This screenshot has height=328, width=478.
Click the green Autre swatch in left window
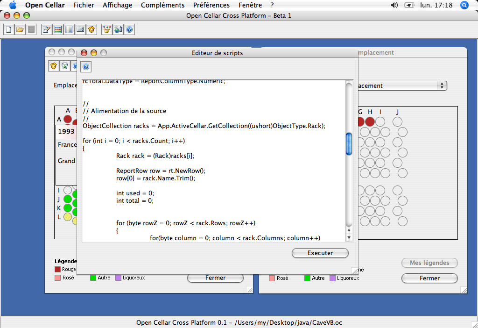pyautogui.click(x=93, y=278)
